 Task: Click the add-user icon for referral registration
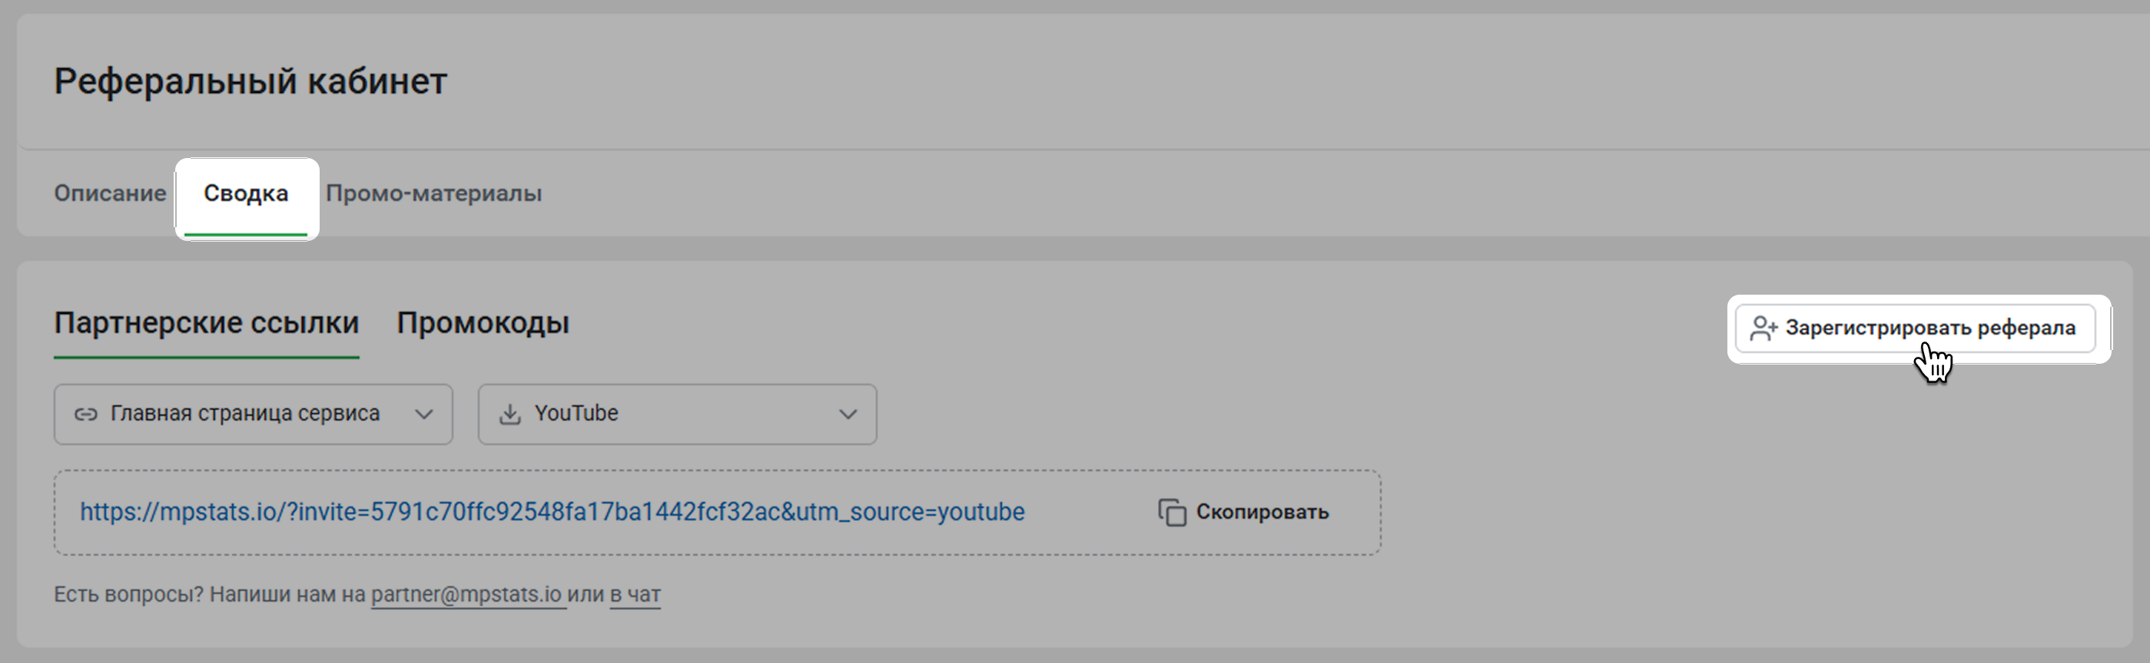click(1763, 328)
